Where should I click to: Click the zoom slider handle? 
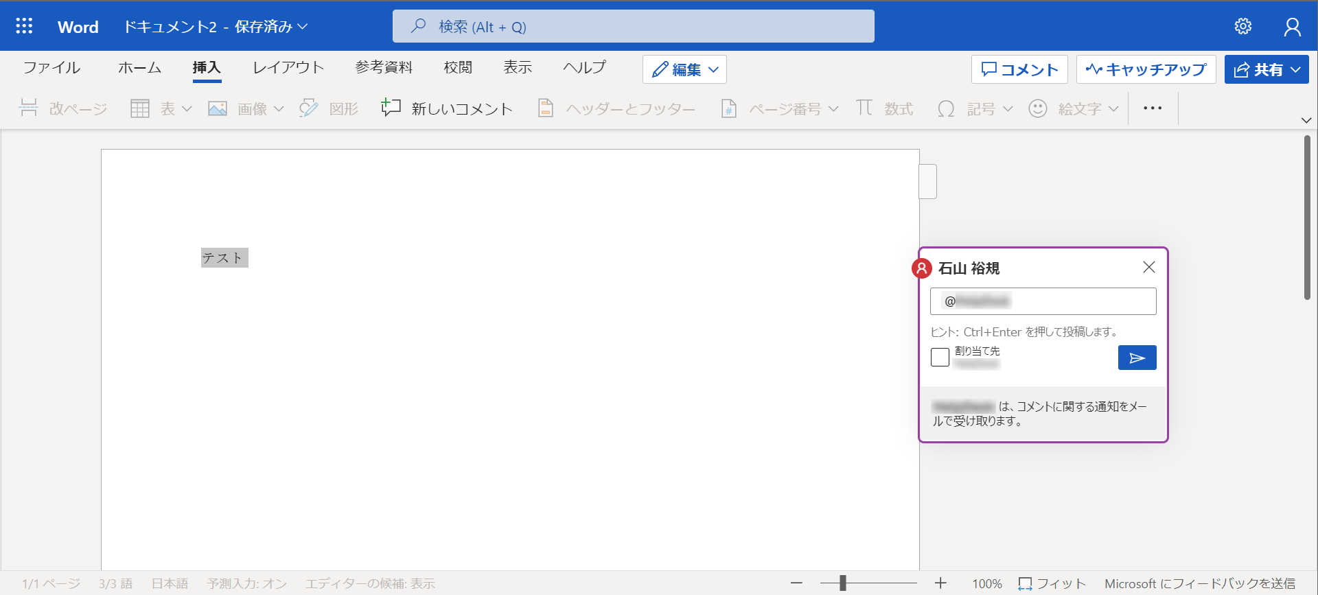coord(842,583)
